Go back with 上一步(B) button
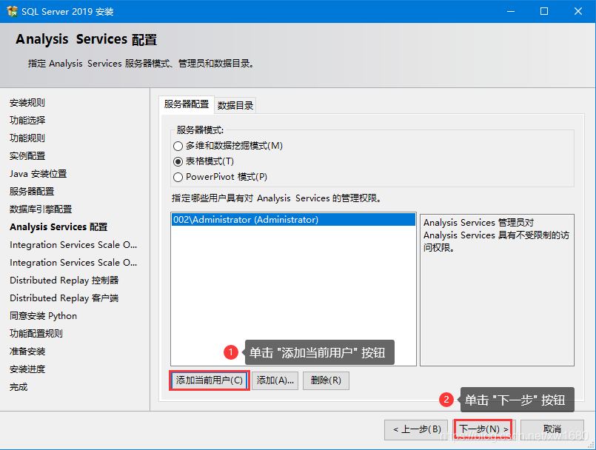Screen dimensions: 596x450 (415, 429)
